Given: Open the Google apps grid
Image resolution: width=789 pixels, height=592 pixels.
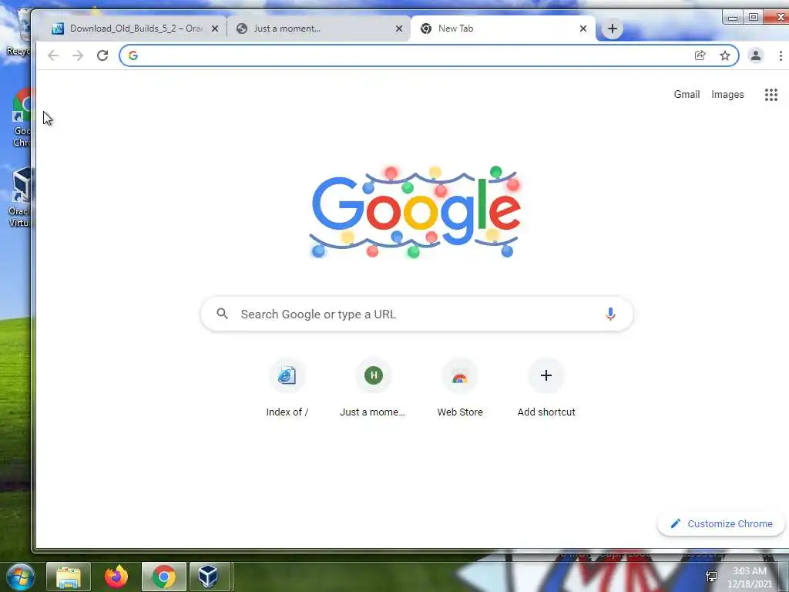Looking at the screenshot, I should (771, 95).
